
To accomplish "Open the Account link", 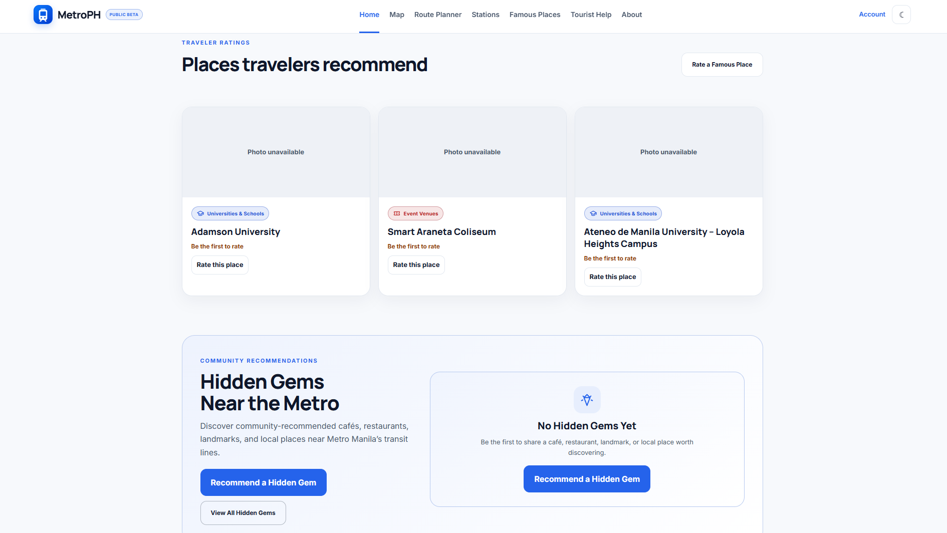I will [x=872, y=15].
